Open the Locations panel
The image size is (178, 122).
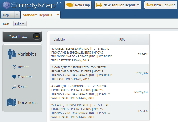22,102
